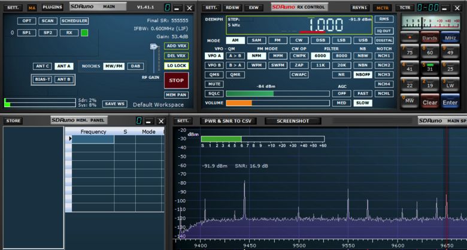467x250 pixels.
Task: Toggle the MW/FM notch filter
Action: (114, 66)
